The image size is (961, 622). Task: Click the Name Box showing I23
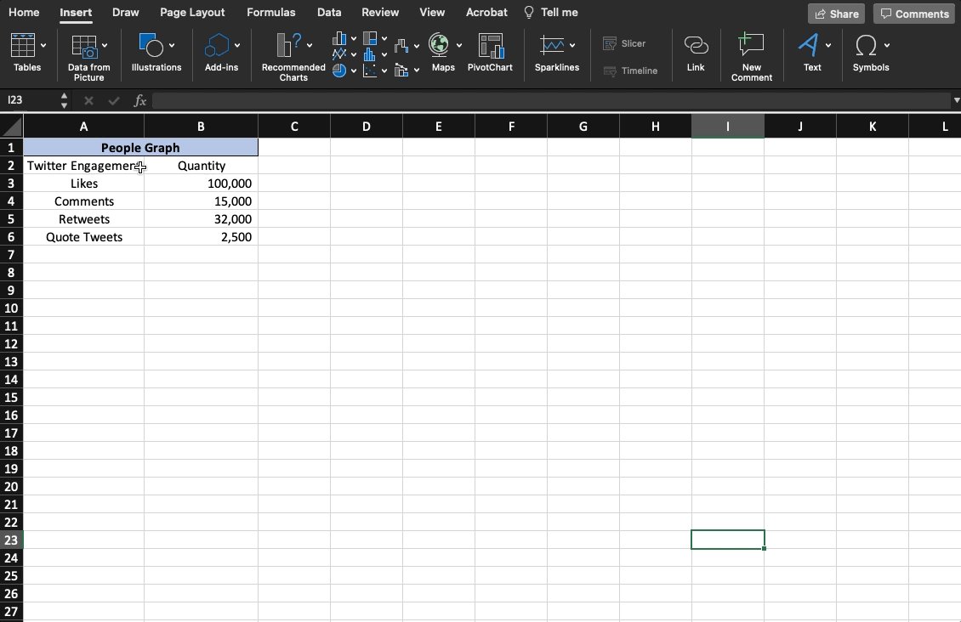pos(31,100)
